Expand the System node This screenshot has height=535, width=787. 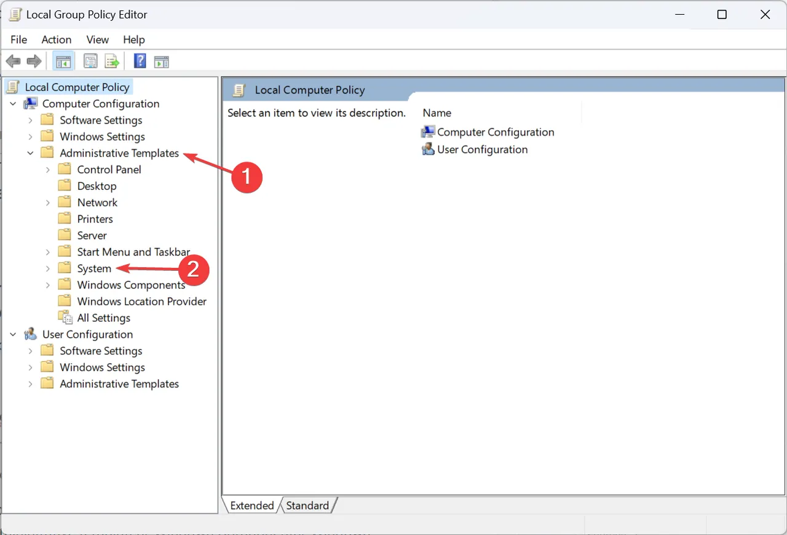point(48,268)
